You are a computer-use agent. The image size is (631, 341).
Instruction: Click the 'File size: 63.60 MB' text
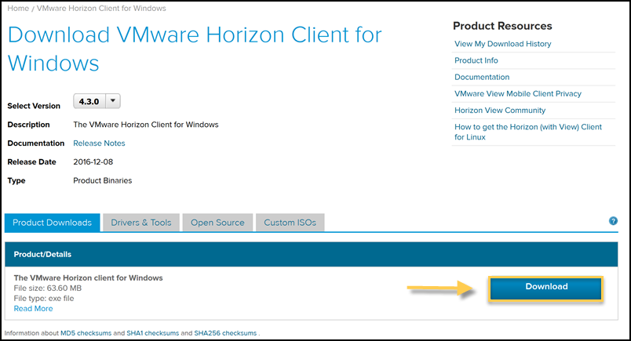pyautogui.click(x=48, y=288)
